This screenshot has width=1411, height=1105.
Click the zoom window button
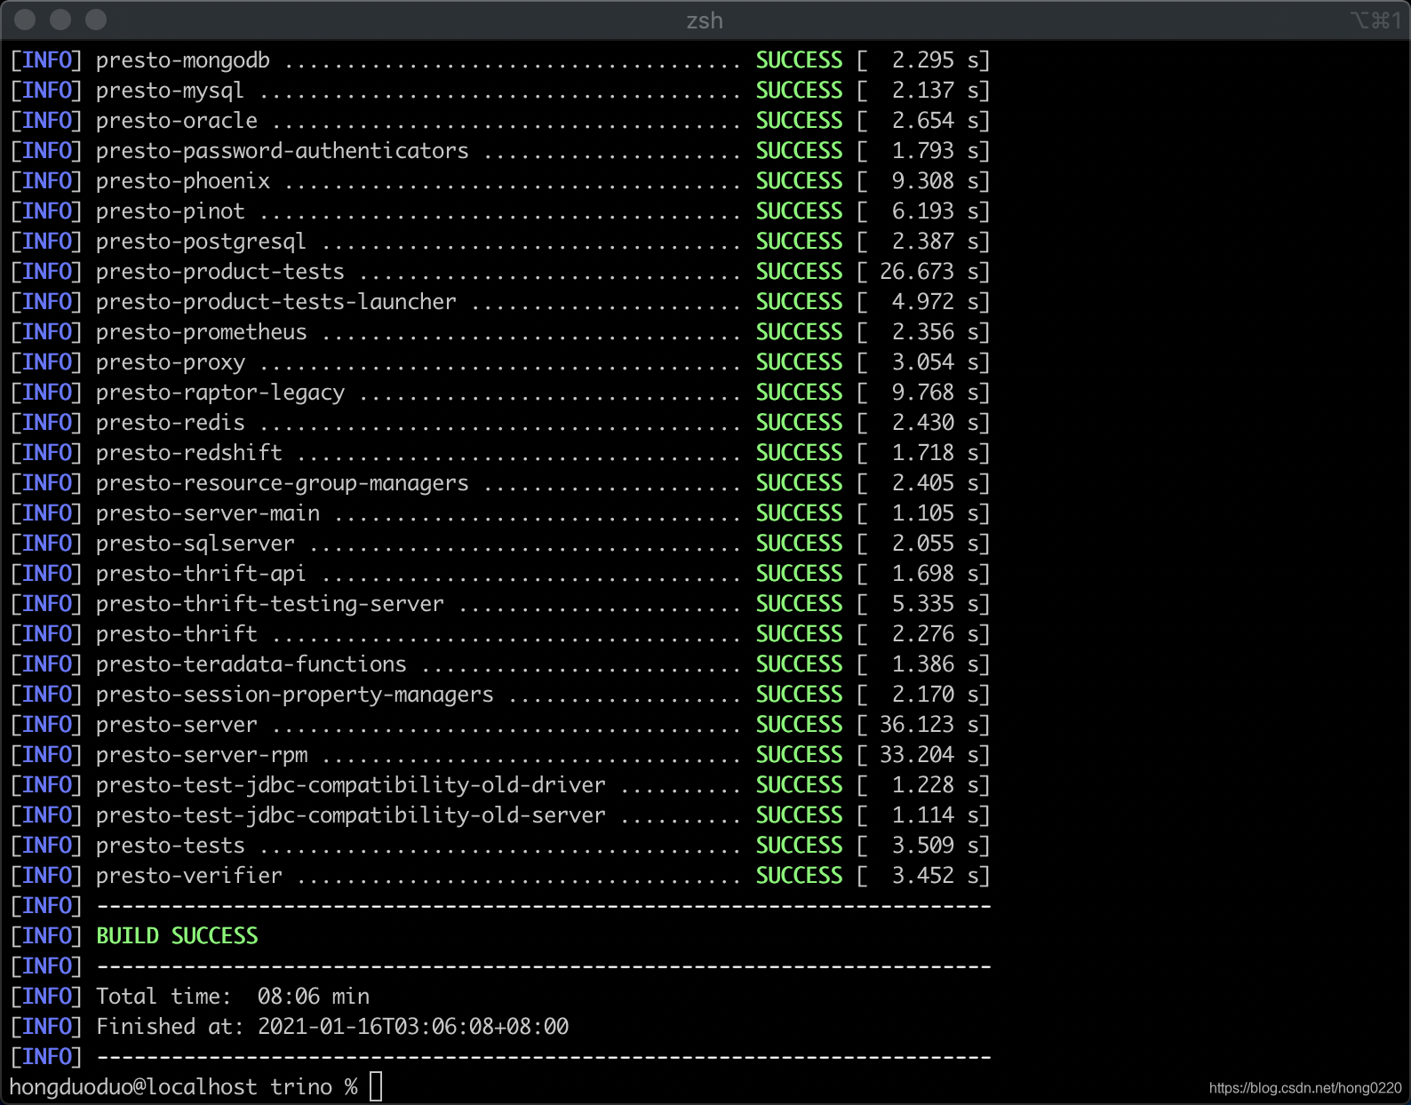pyautogui.click(x=96, y=20)
